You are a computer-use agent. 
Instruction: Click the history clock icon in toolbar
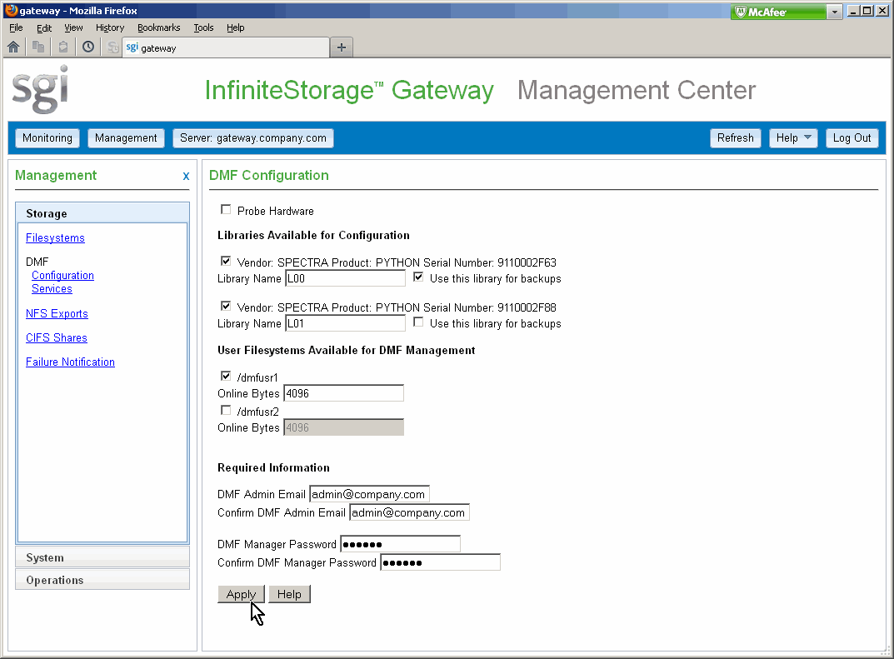(87, 47)
